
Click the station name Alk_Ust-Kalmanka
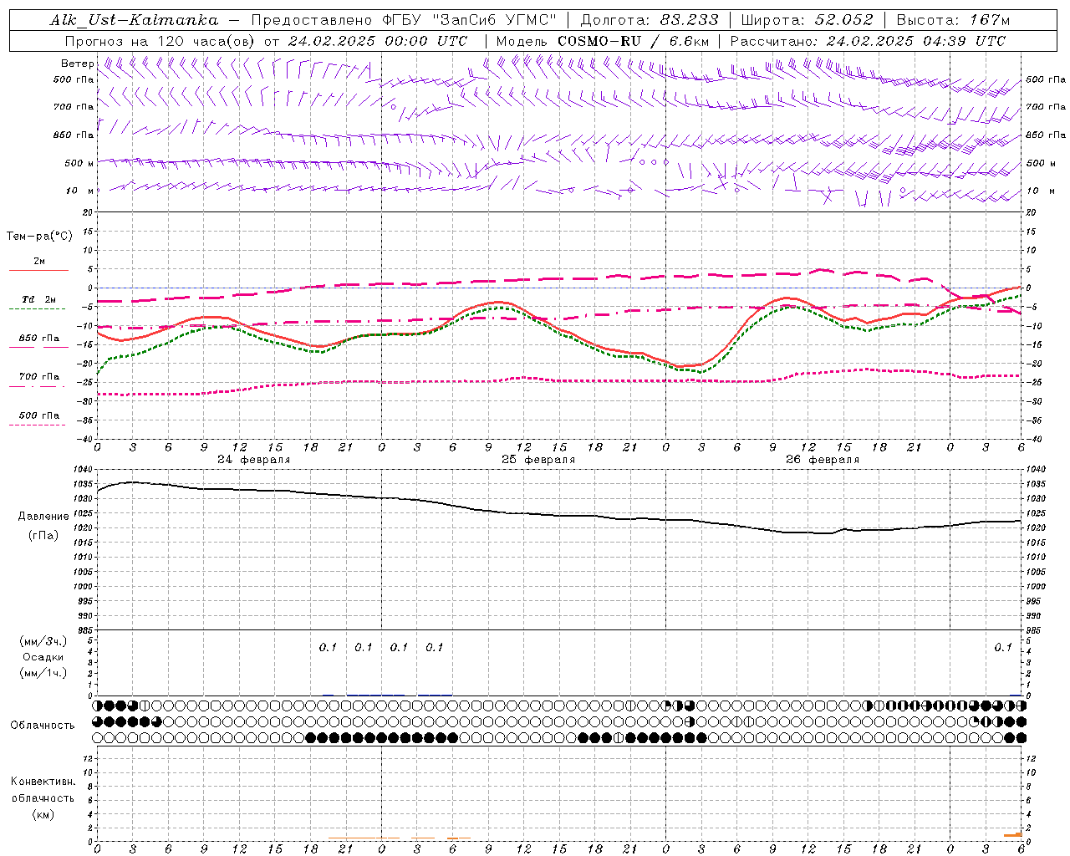coord(134,20)
